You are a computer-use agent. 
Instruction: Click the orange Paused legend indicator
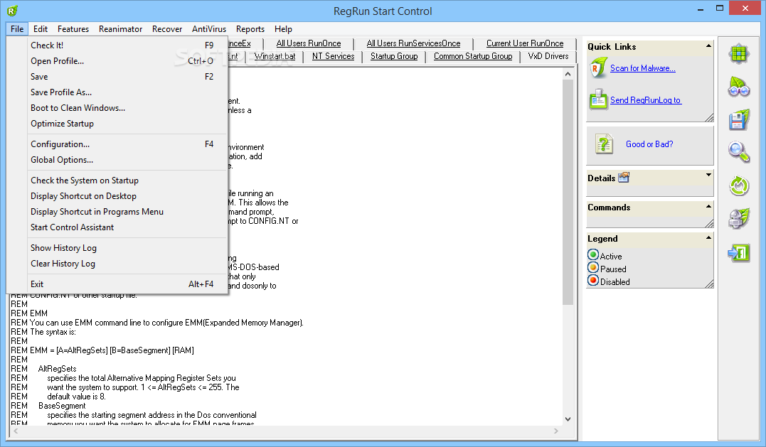593,267
